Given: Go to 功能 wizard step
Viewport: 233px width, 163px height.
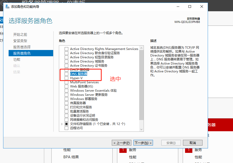Looking at the screenshot, I should [x=17, y=60].
